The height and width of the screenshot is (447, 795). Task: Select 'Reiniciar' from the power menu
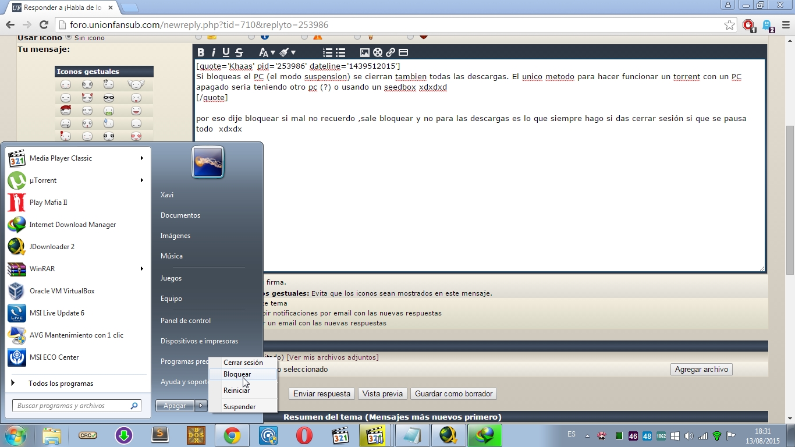(x=243, y=391)
